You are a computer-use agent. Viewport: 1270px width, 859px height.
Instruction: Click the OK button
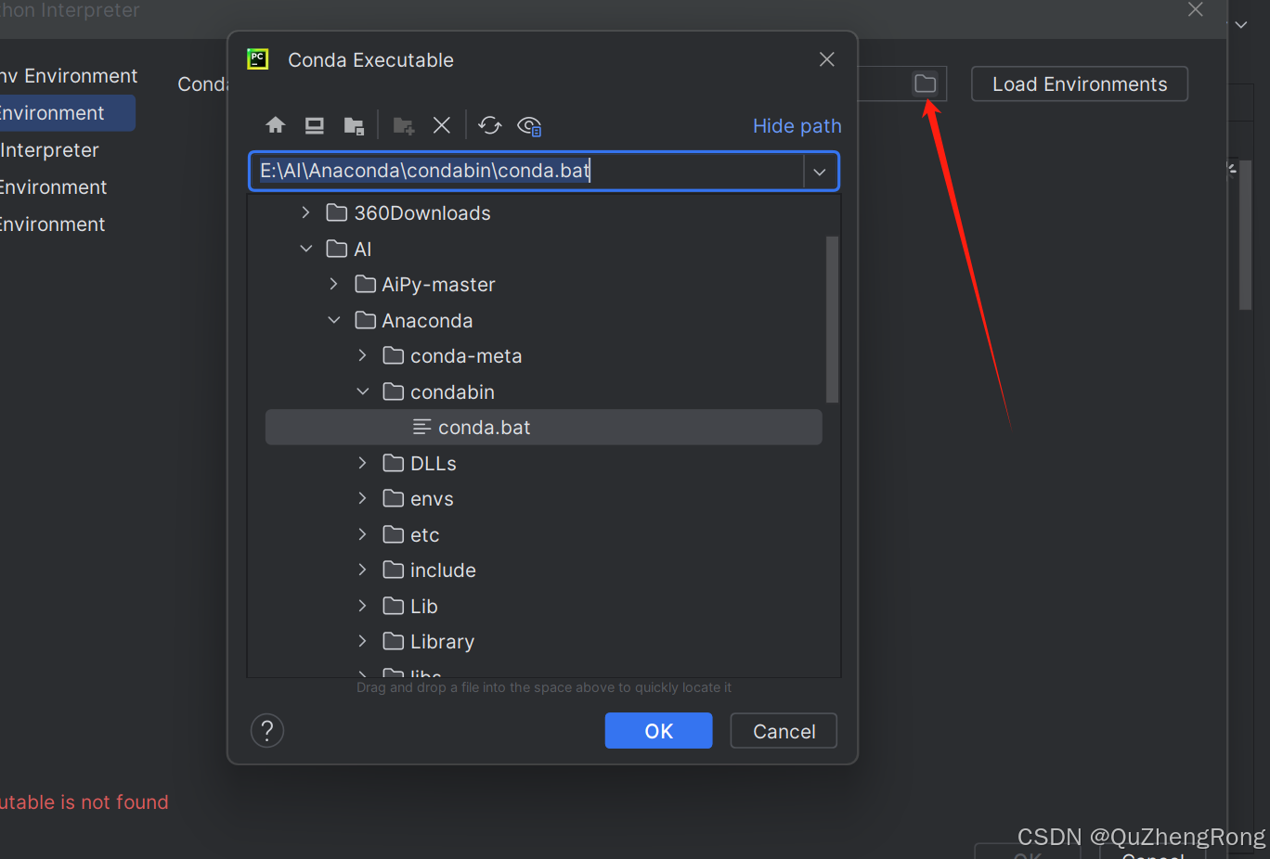point(658,730)
